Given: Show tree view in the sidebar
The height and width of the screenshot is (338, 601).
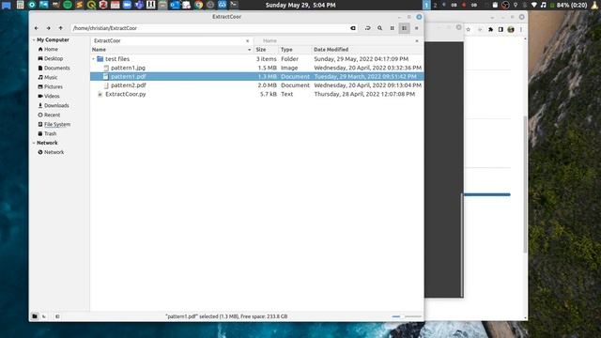Looking at the screenshot, I should (x=44, y=316).
